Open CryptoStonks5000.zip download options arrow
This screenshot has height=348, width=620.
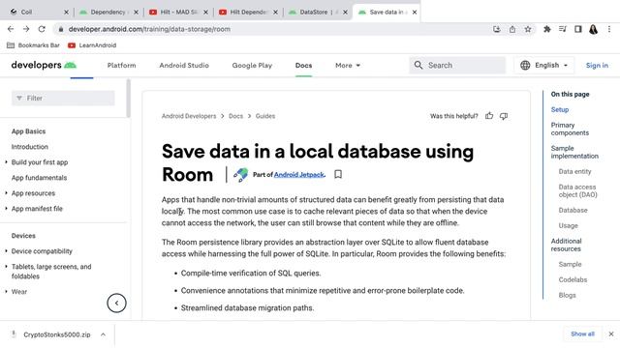tap(103, 334)
